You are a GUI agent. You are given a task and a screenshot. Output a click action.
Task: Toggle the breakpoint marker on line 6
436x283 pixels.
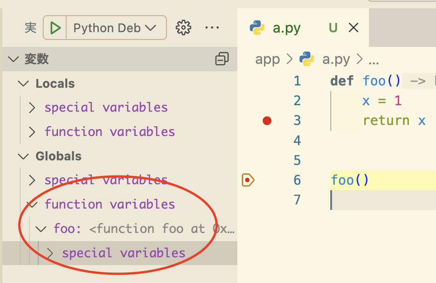(x=247, y=180)
